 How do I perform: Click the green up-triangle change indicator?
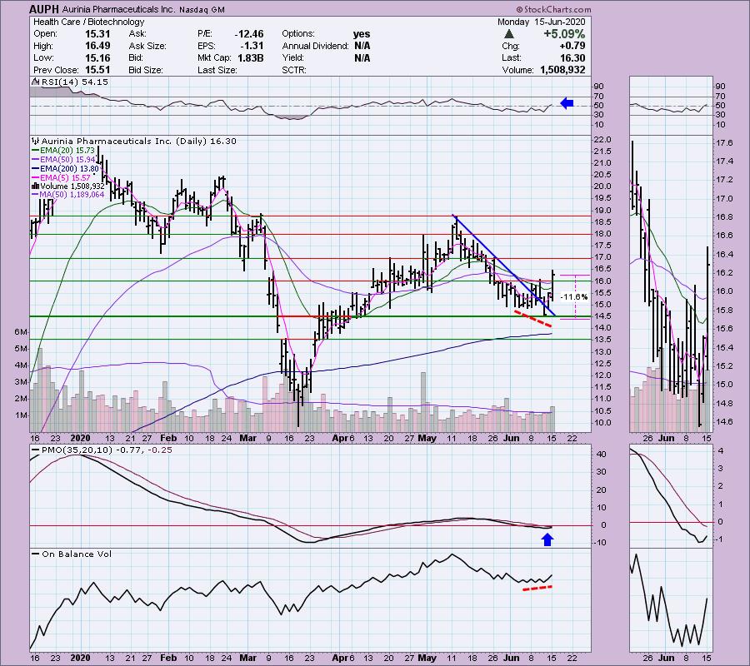[x=509, y=34]
